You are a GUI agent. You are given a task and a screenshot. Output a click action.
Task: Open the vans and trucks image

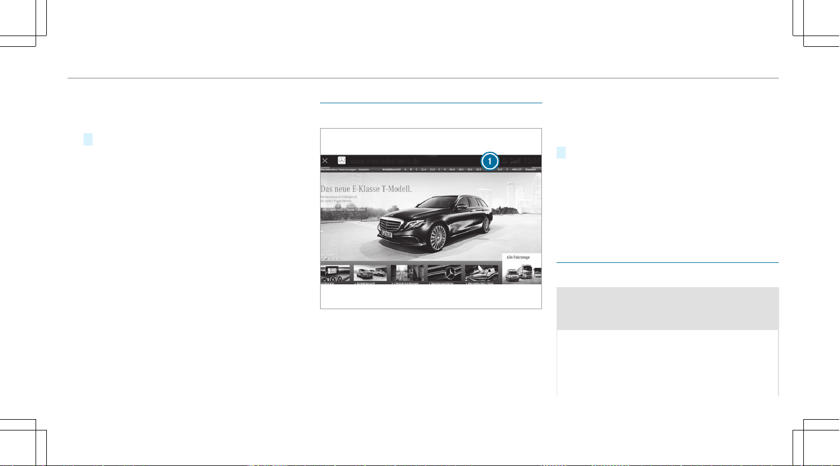point(522,272)
